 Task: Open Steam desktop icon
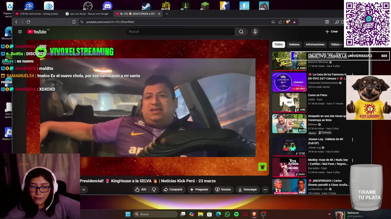(x=147, y=6)
